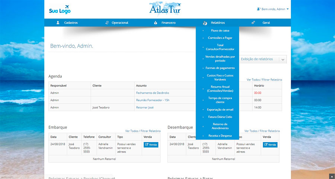Click the 14:00 time in Agenda
This screenshot has width=335, height=179.
tap(258, 107)
